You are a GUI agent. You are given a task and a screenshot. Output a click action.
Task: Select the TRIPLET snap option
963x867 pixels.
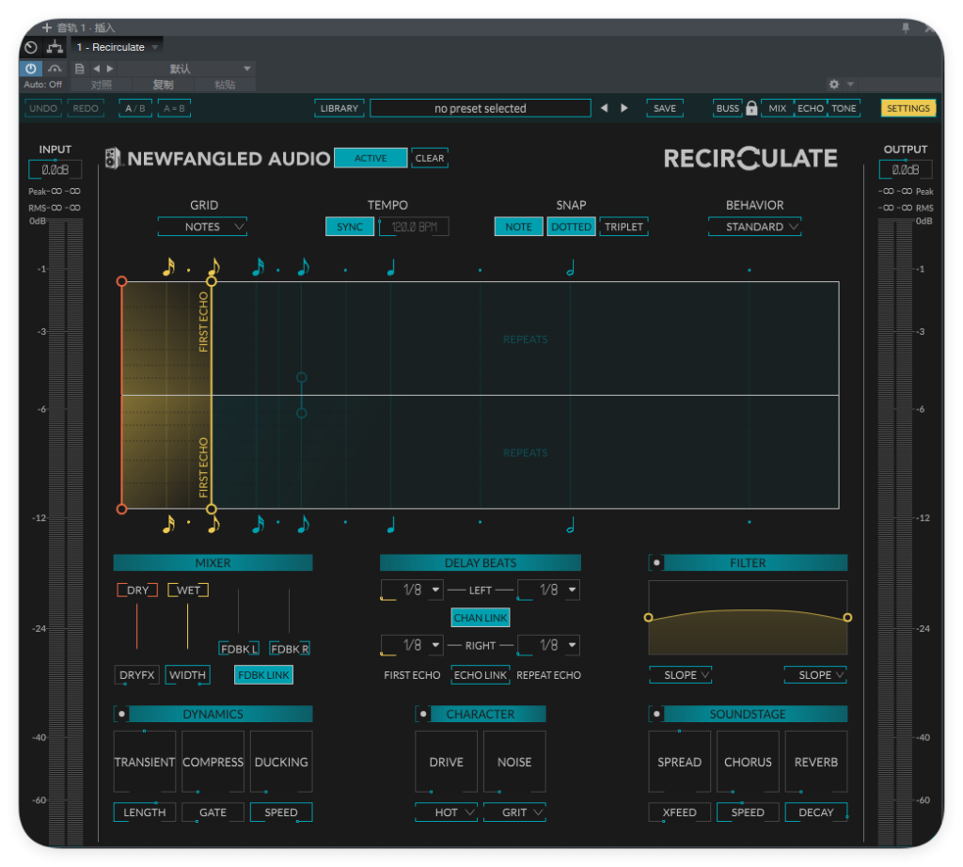(624, 227)
